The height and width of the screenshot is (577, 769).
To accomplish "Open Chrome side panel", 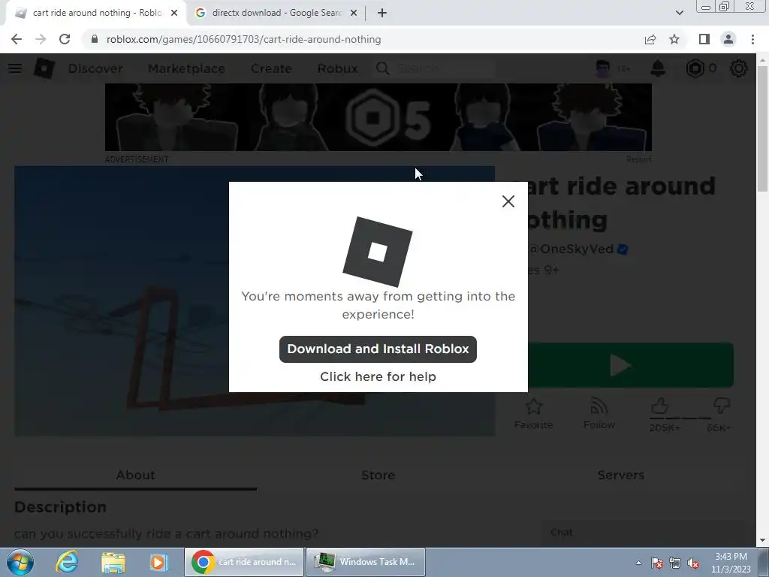I will click(704, 39).
